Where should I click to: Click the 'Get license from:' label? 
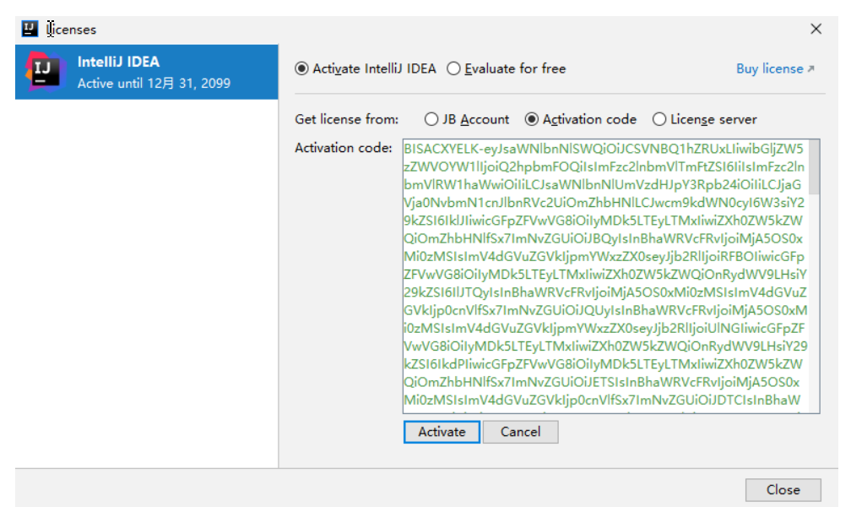point(346,119)
